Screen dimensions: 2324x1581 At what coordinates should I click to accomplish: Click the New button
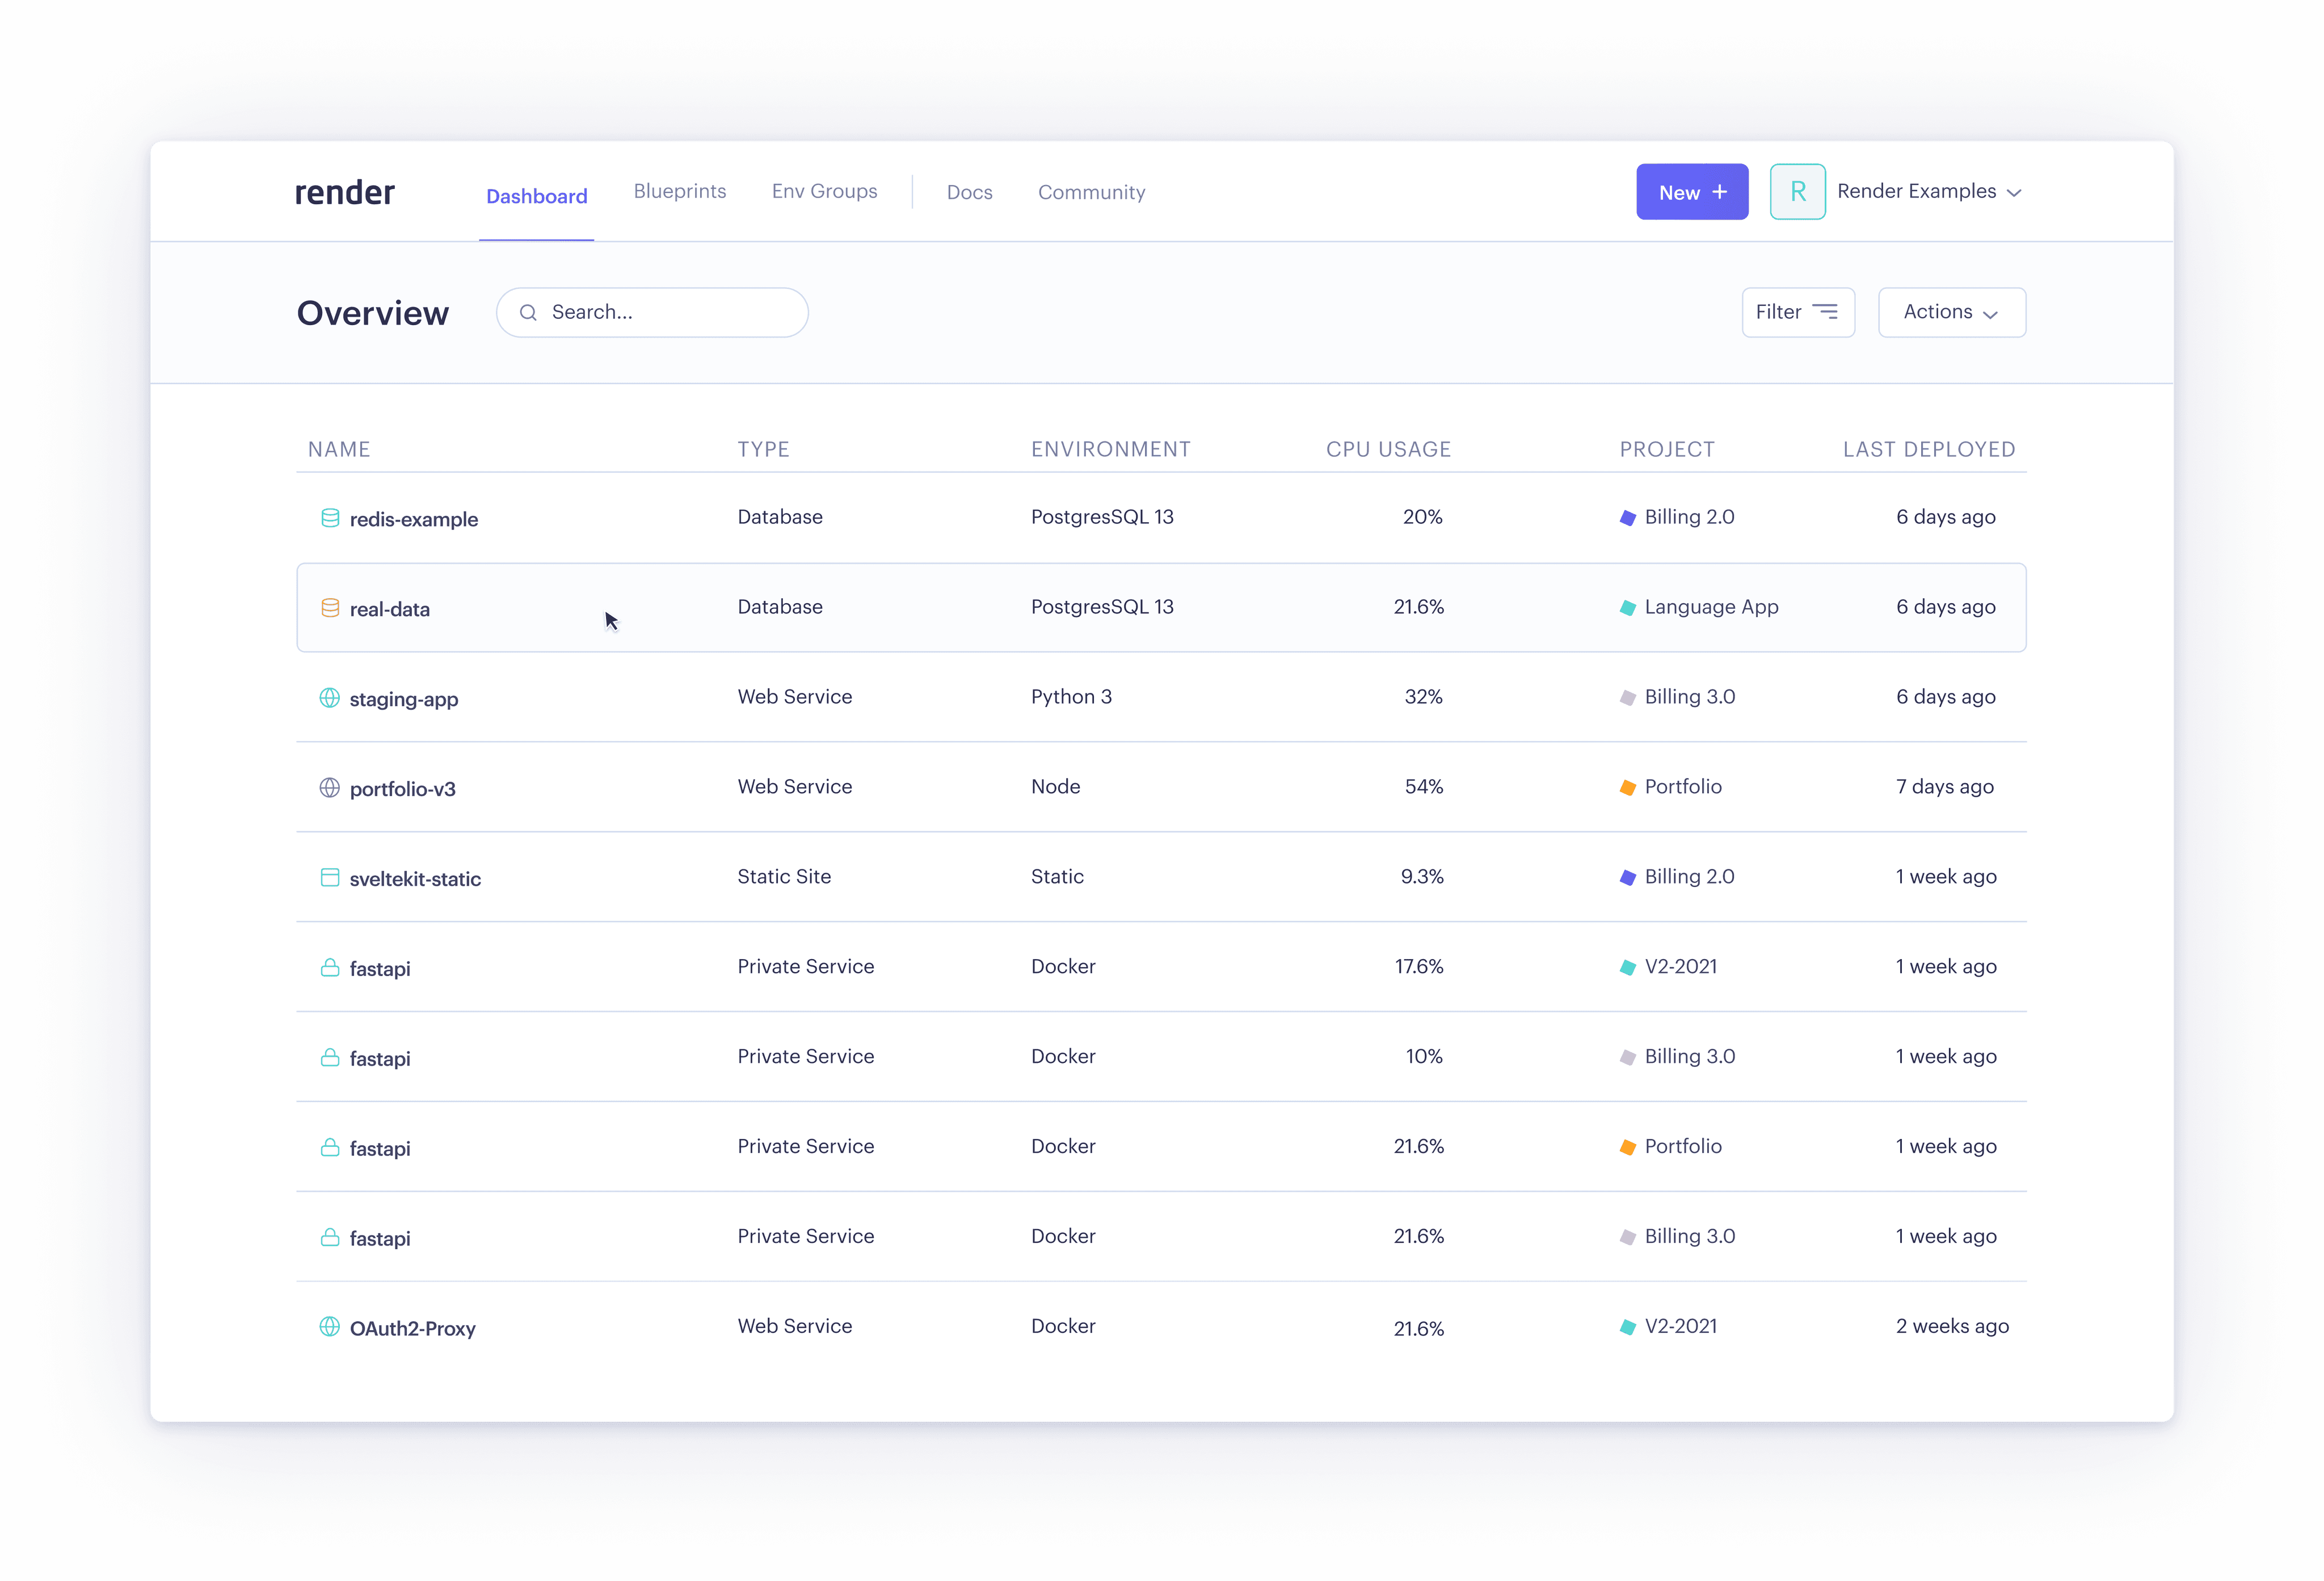click(1691, 192)
